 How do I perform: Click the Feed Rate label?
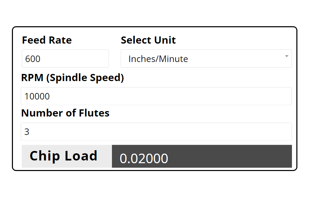(47, 40)
